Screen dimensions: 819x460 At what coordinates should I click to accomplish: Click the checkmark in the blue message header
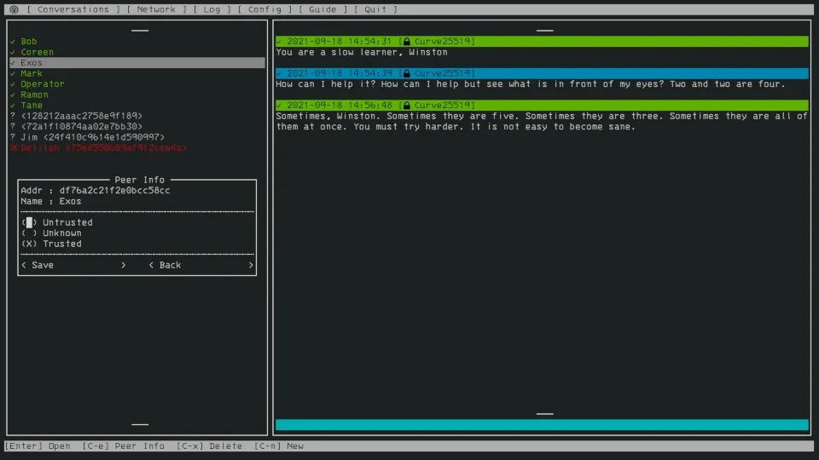(280, 73)
